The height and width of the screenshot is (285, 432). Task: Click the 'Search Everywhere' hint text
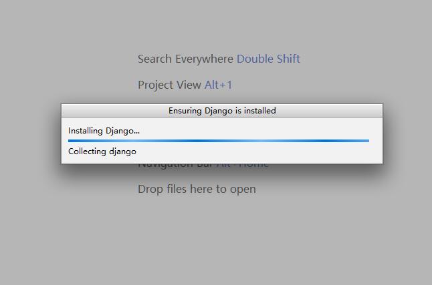185,59
